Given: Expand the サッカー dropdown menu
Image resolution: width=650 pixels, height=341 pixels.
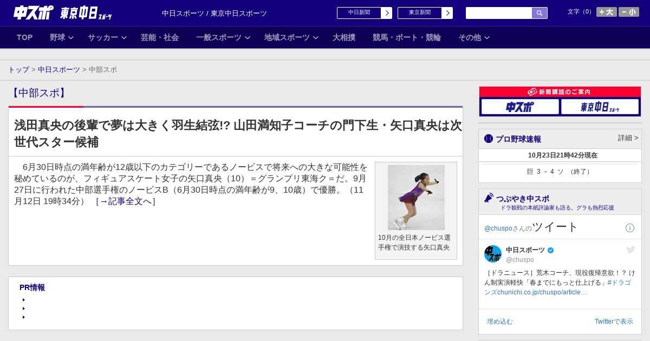Looking at the screenshot, I should (107, 37).
